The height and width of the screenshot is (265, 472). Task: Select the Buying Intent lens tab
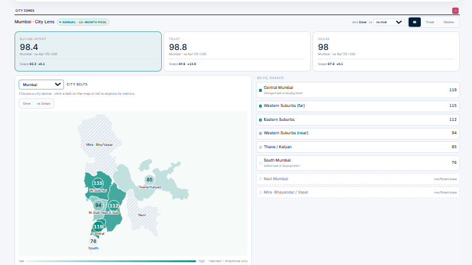pyautogui.click(x=414, y=22)
